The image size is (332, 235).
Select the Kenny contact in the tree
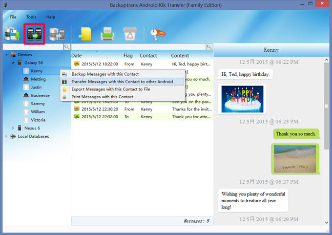click(x=37, y=71)
